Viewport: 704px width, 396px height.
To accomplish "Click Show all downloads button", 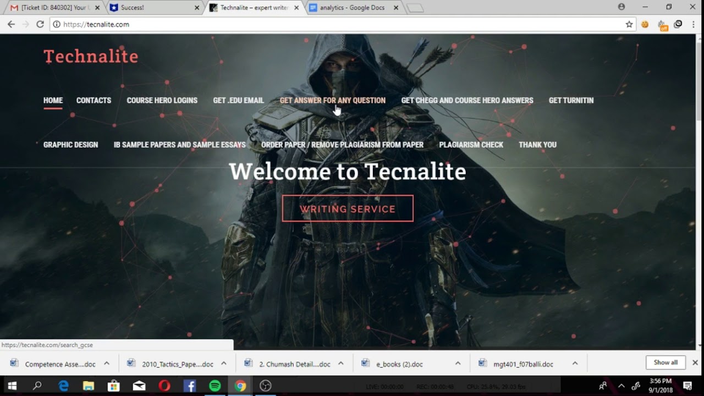I will tap(665, 362).
